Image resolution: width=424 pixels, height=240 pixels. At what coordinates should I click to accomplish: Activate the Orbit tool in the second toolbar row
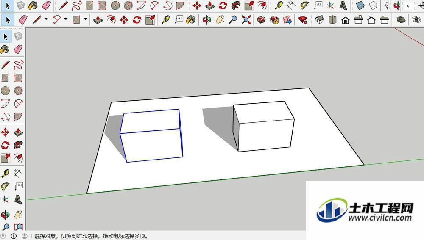pyautogui.click(x=207, y=20)
